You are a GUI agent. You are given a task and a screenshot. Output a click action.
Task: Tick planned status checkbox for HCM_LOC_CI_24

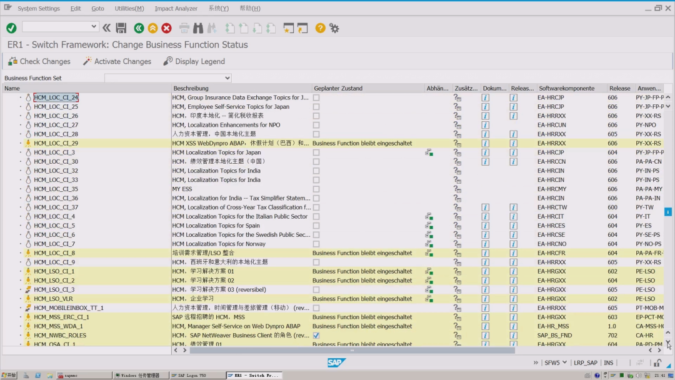[x=316, y=97]
